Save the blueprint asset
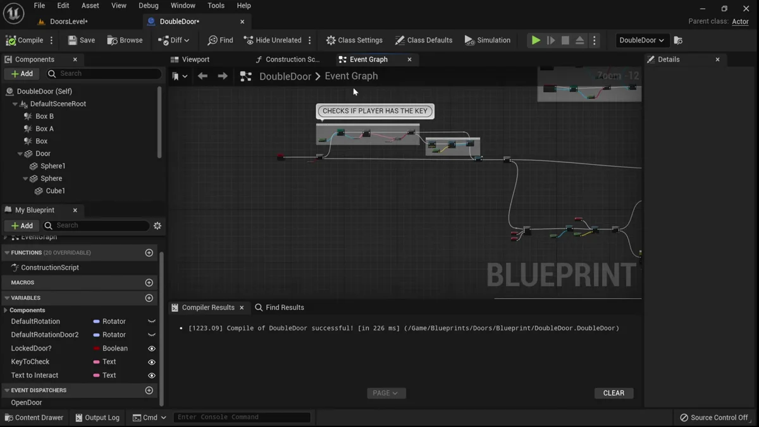The image size is (759, 427). [81, 40]
